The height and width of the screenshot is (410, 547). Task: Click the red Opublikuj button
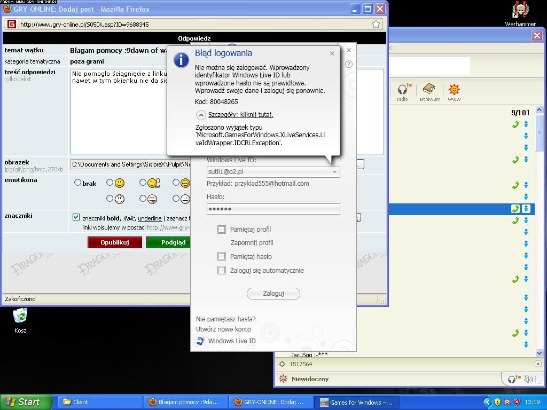pyautogui.click(x=115, y=242)
